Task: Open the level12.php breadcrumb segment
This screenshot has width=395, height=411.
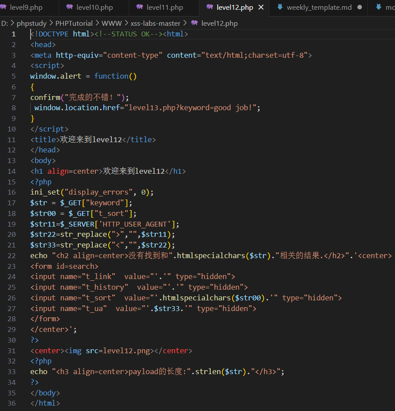Action: 219,24
